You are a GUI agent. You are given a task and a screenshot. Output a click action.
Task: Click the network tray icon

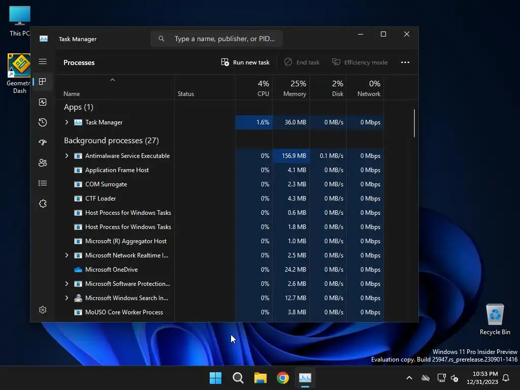pyautogui.click(x=441, y=378)
